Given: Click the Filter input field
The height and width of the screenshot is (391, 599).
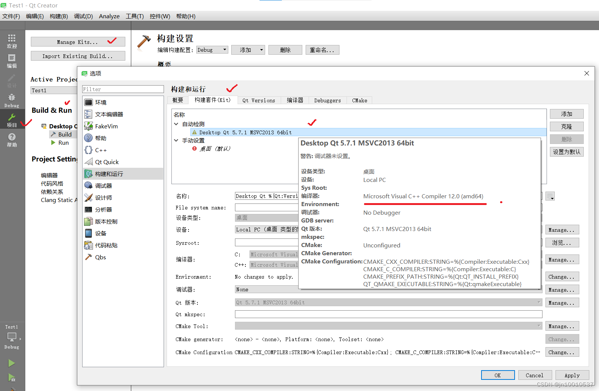Looking at the screenshot, I should click(123, 89).
